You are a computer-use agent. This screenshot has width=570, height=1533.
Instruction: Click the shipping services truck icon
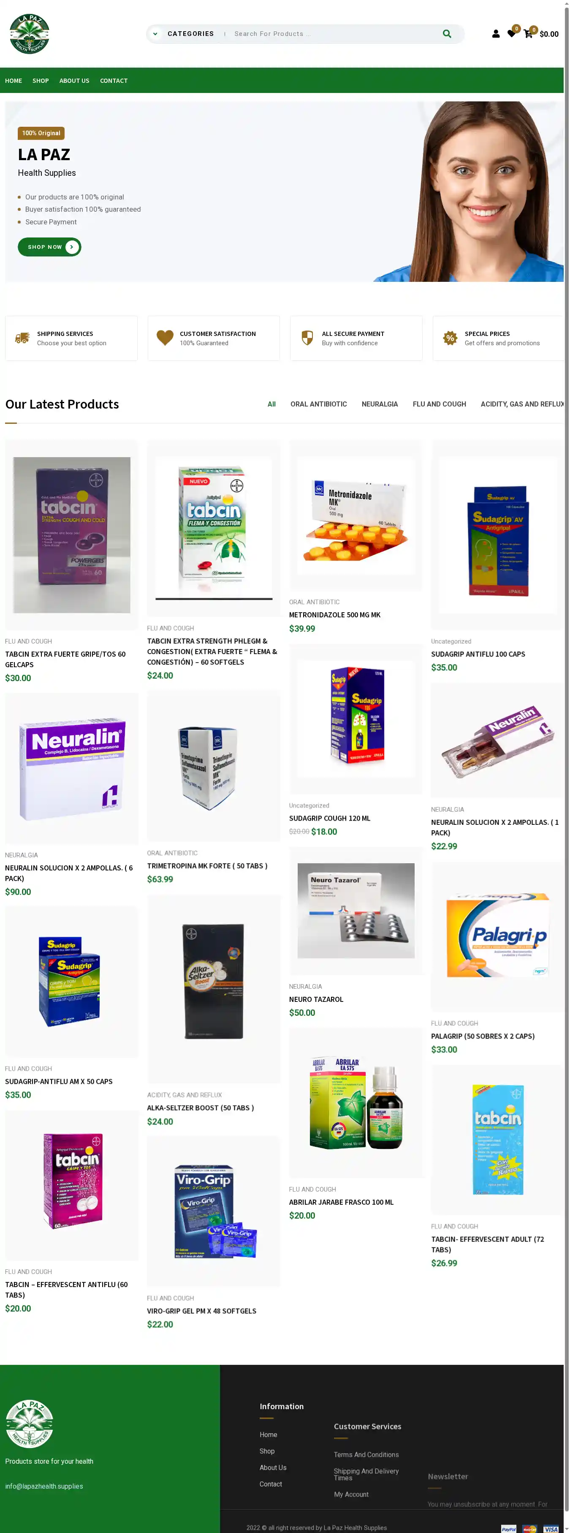(22, 338)
